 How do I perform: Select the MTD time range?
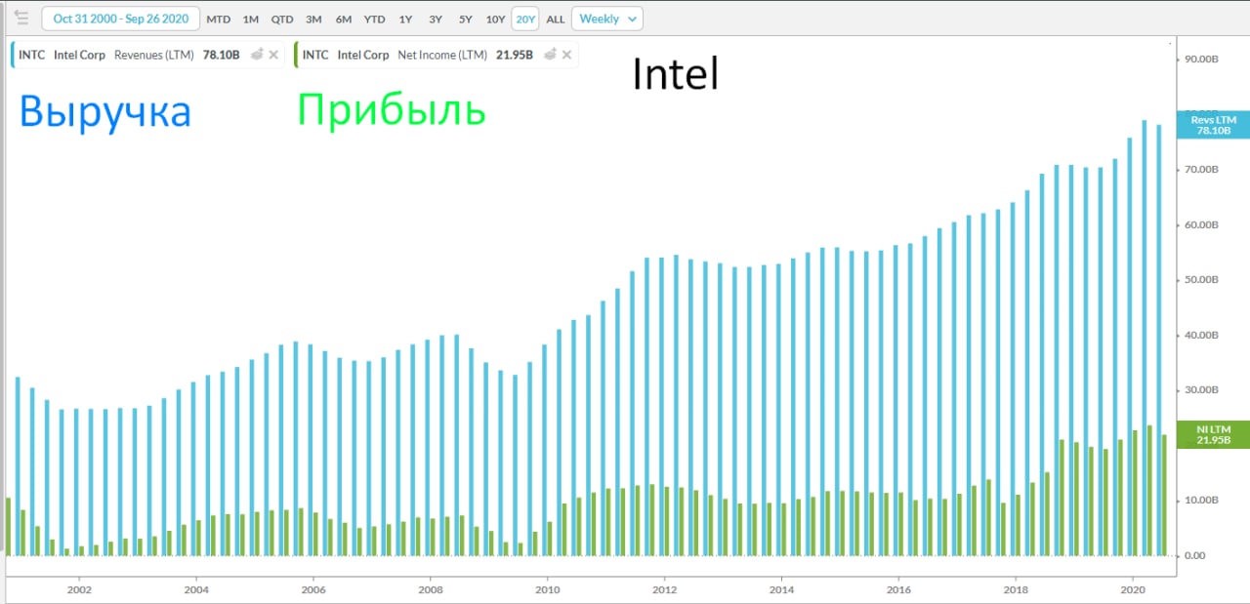click(219, 19)
